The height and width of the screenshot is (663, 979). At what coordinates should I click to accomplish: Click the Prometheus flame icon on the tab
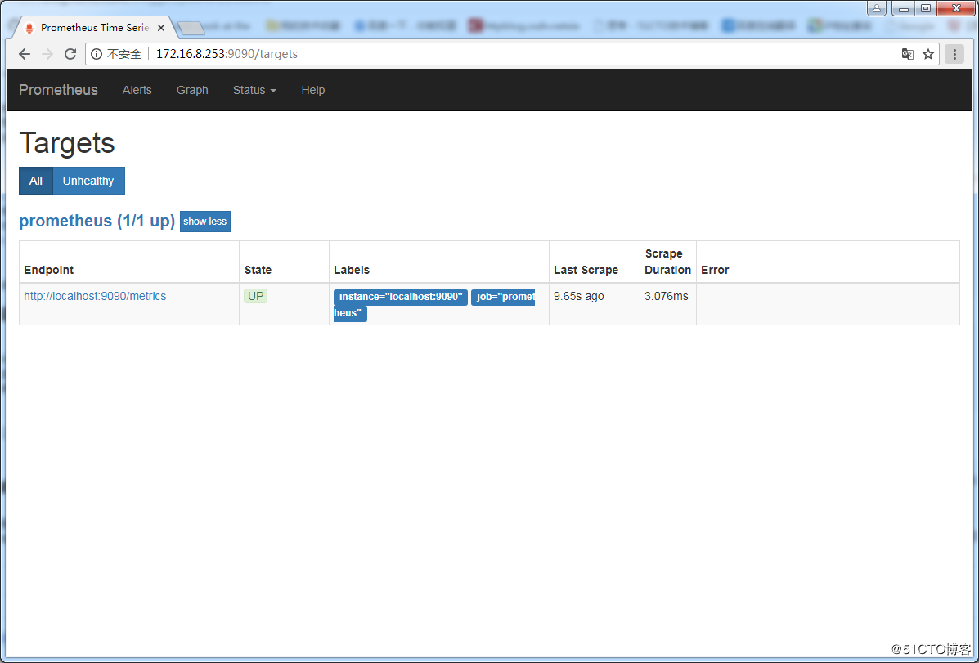pyautogui.click(x=28, y=26)
